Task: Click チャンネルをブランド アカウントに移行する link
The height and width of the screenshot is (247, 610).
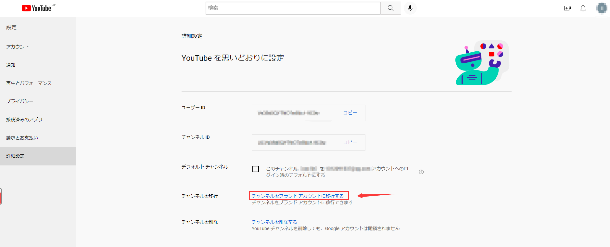Action: pyautogui.click(x=298, y=196)
